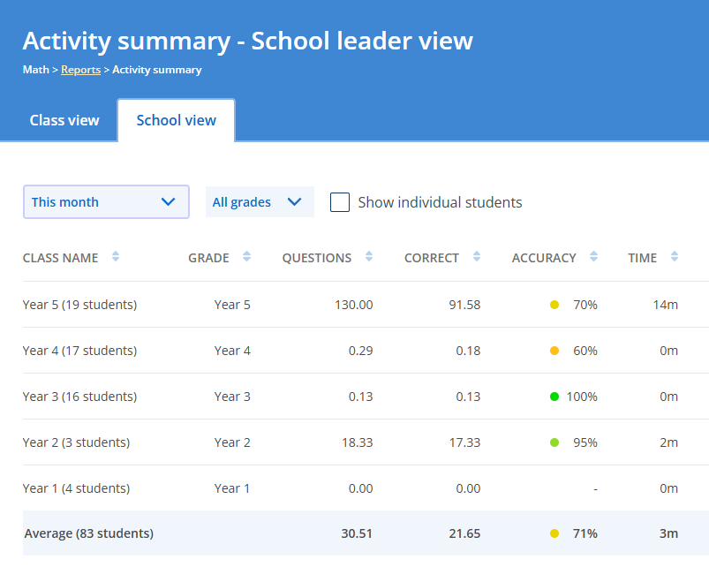709x567 pixels.
Task: Sort by Correct column arrows
Action: pyautogui.click(x=477, y=257)
